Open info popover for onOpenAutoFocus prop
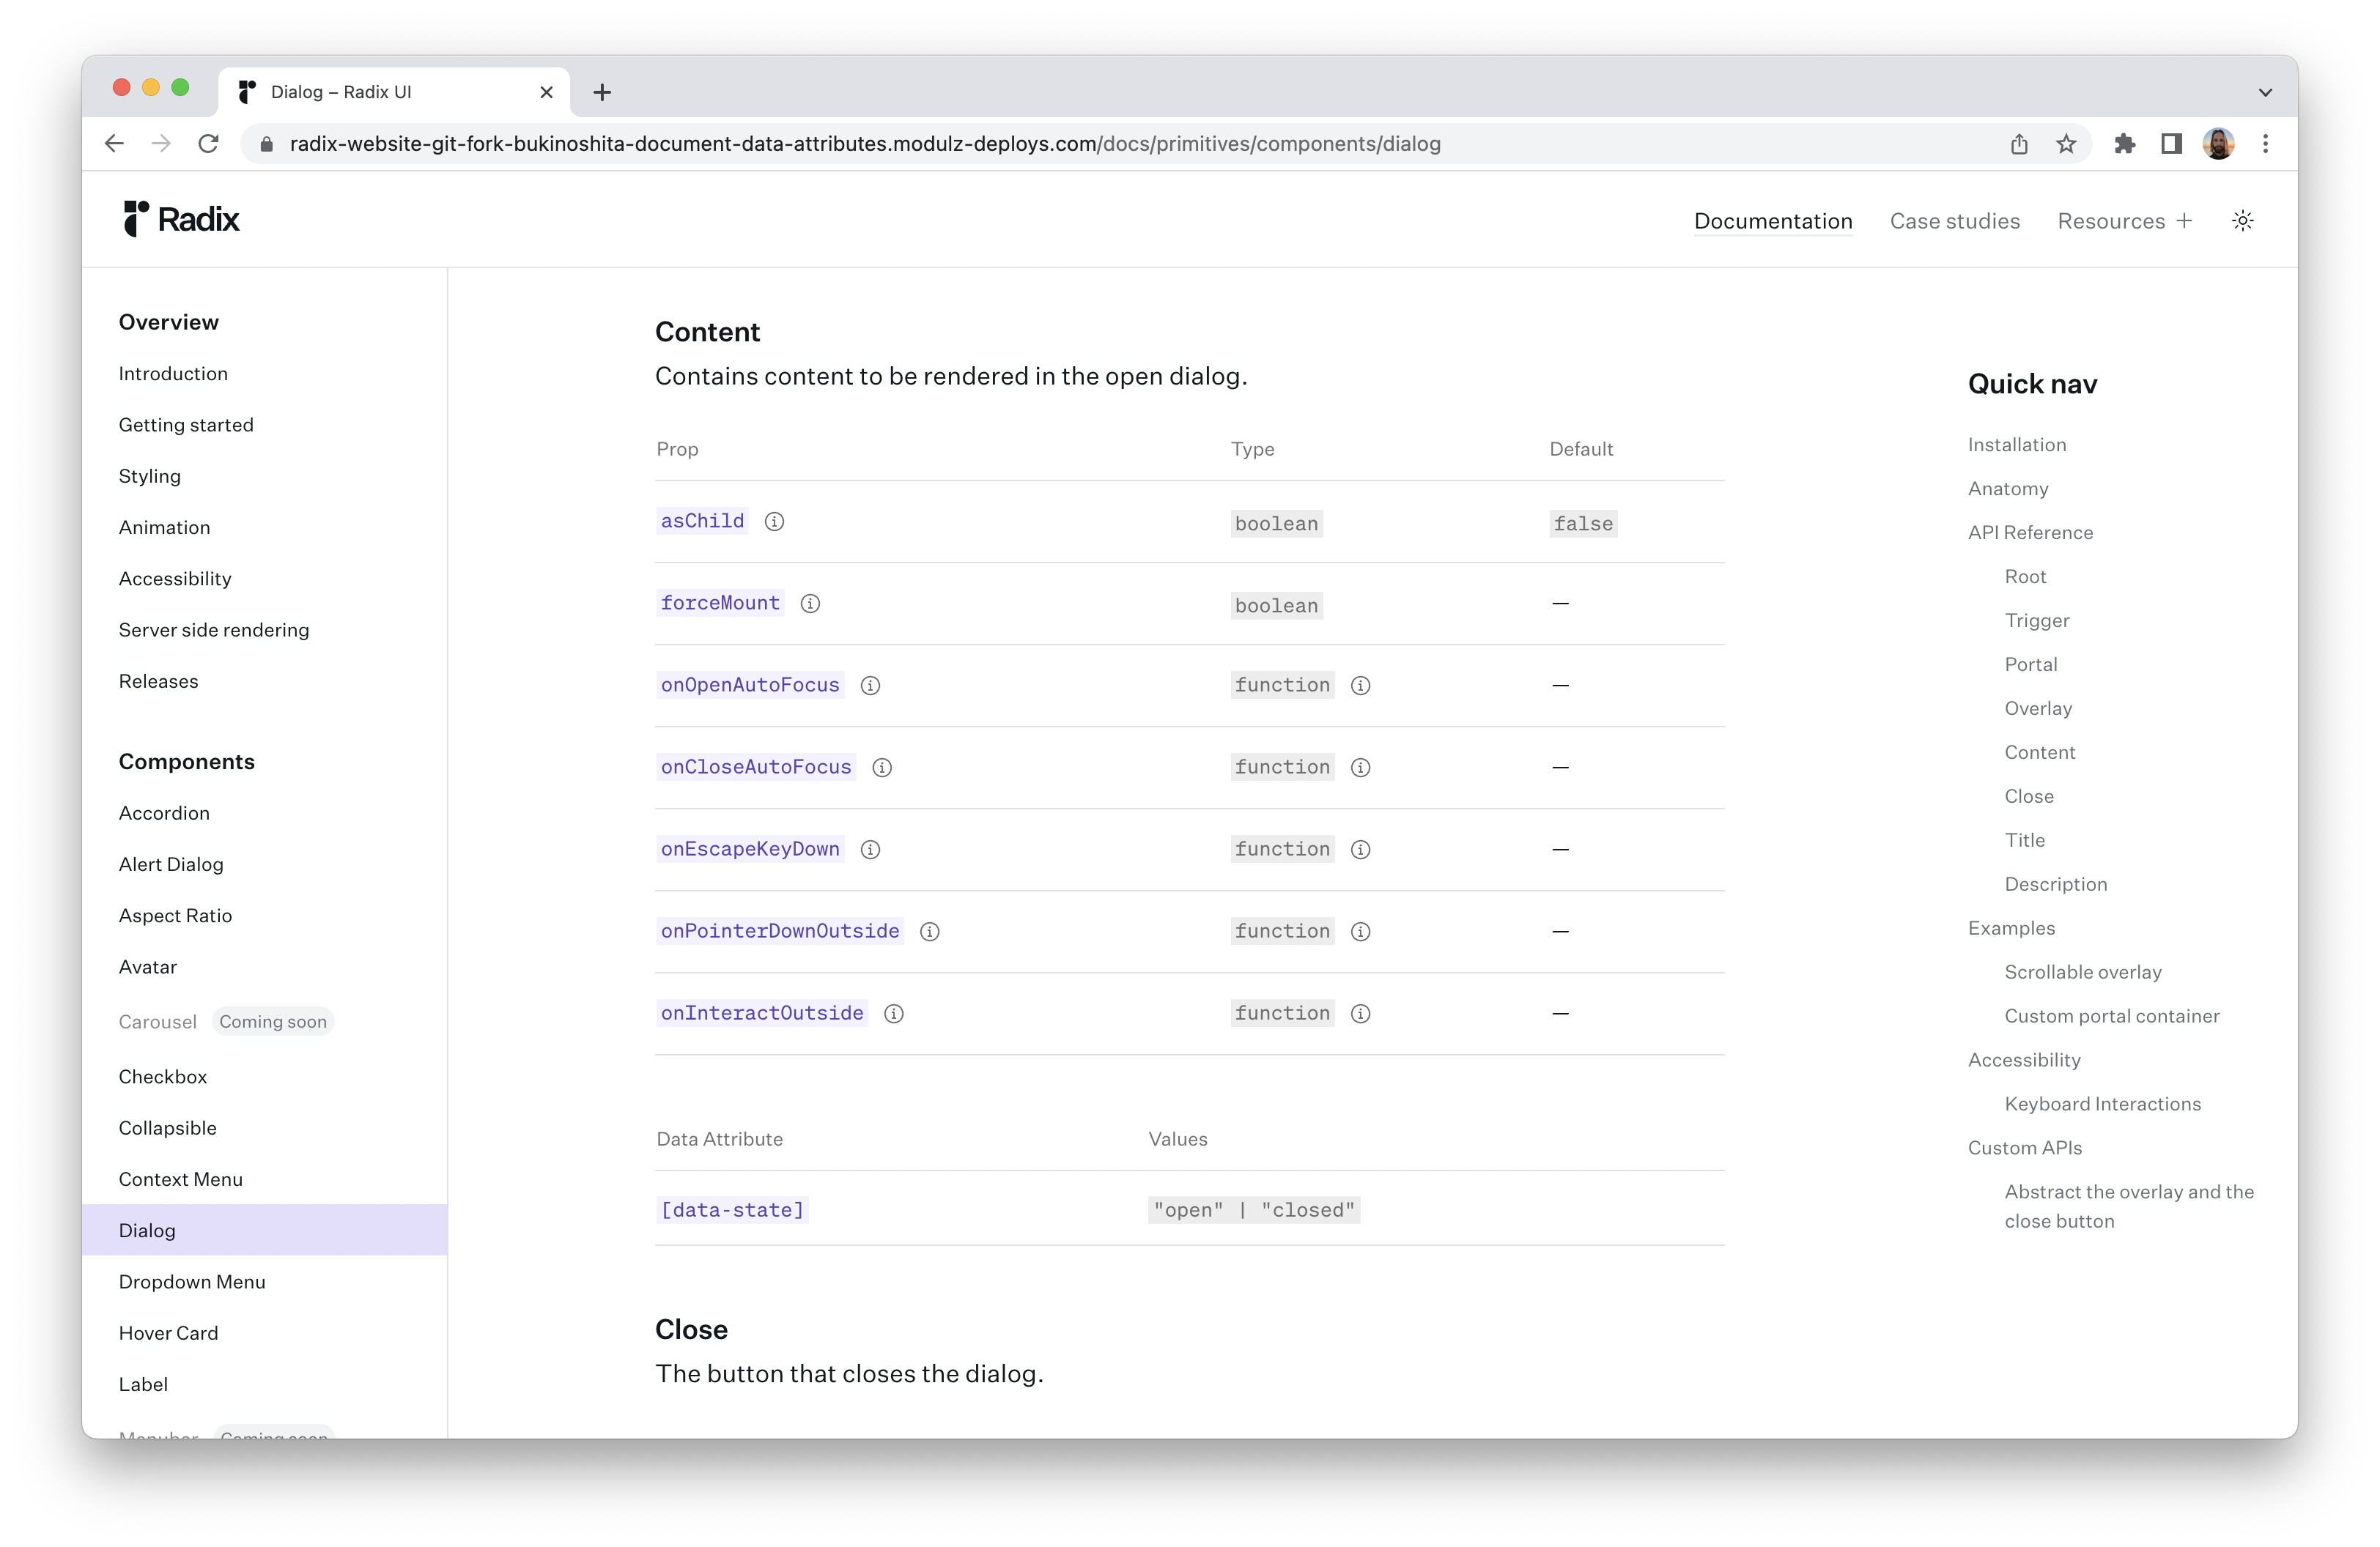This screenshot has height=1547, width=2380. click(x=870, y=686)
